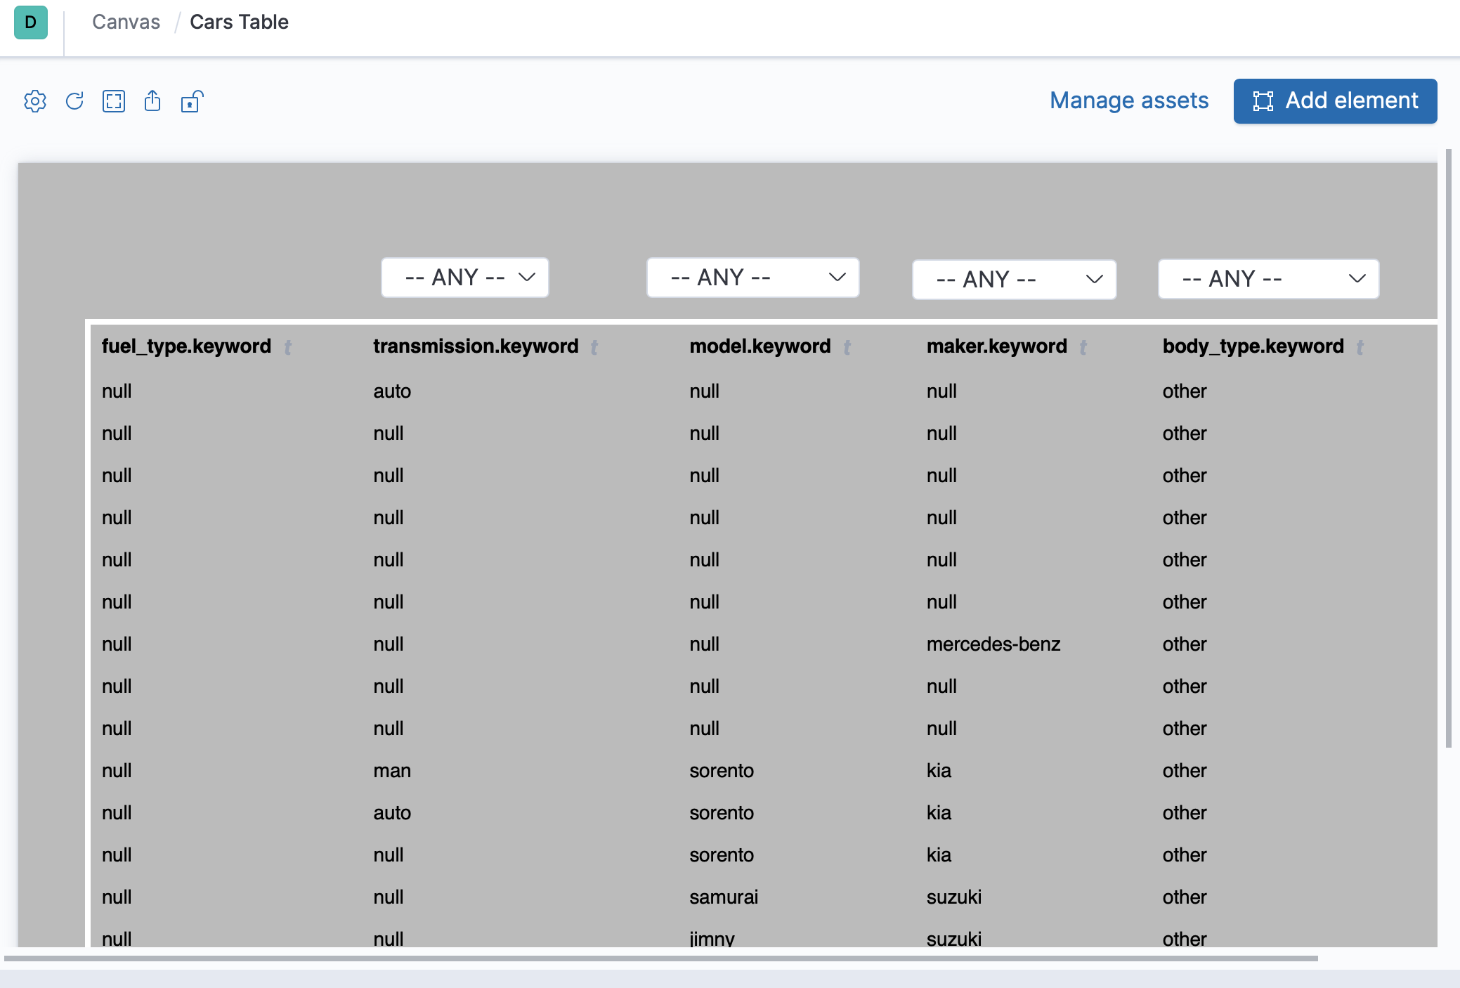The height and width of the screenshot is (988, 1460).
Task: Click Cars Table breadcrumb title
Action: [x=239, y=22]
